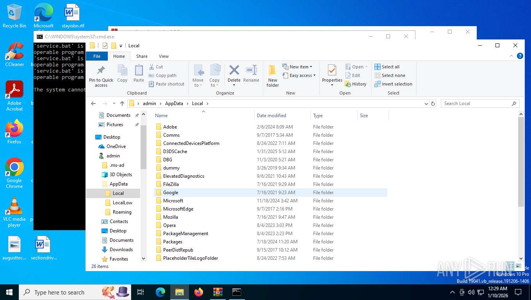This screenshot has height=300, width=531.
Task: Click Select none
Action: [390, 75]
